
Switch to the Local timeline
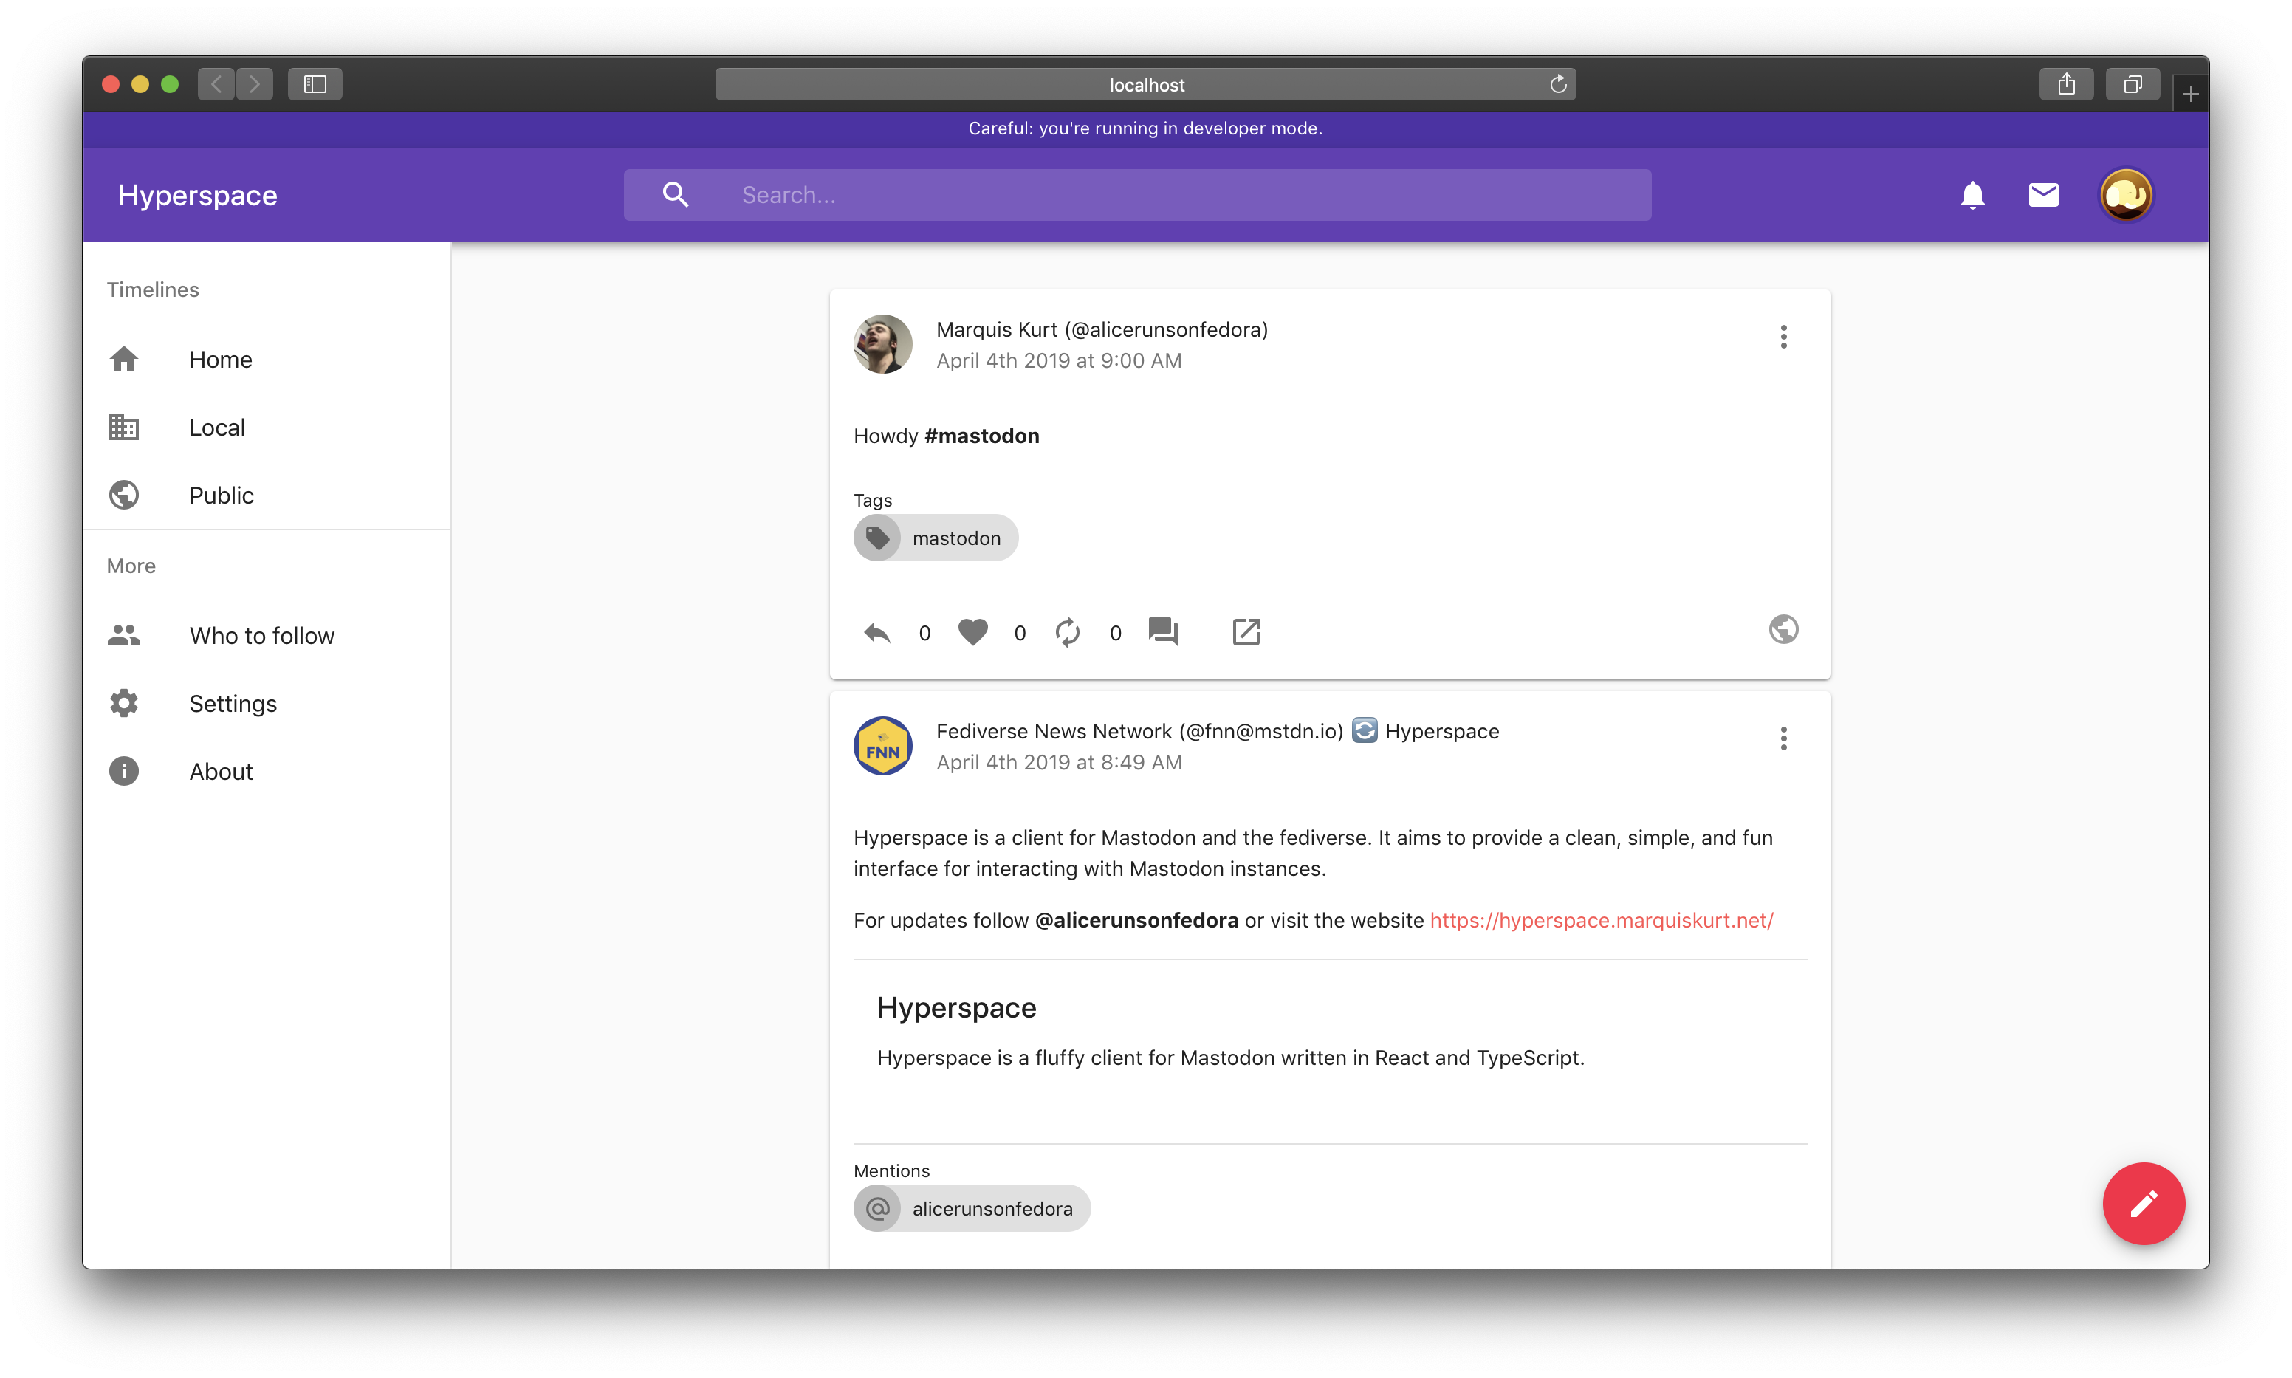tap(216, 427)
